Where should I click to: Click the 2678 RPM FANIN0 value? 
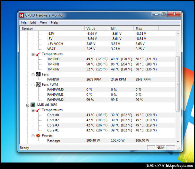tap(94, 79)
